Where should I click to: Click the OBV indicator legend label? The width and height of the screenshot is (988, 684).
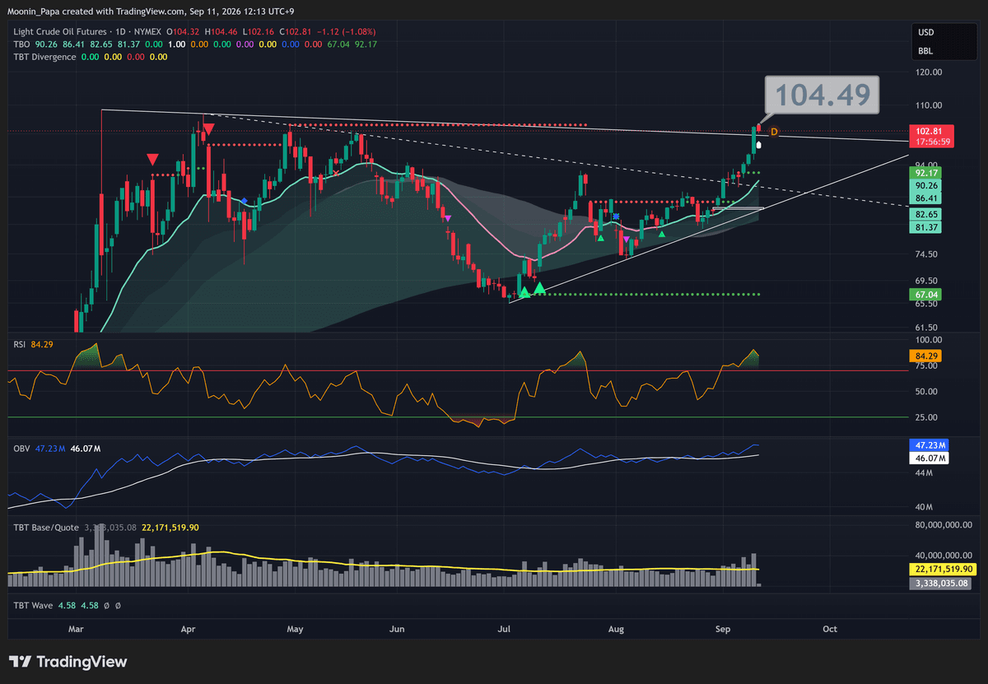(21, 449)
